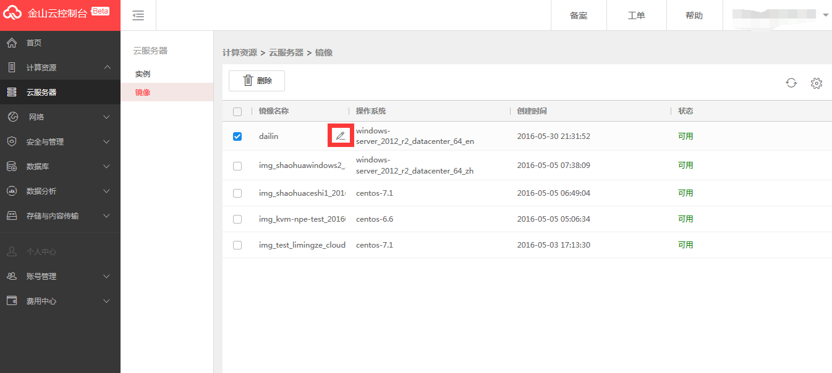Click the 计算资源 document icon
Viewport: 832px width, 373px height.
[12, 67]
